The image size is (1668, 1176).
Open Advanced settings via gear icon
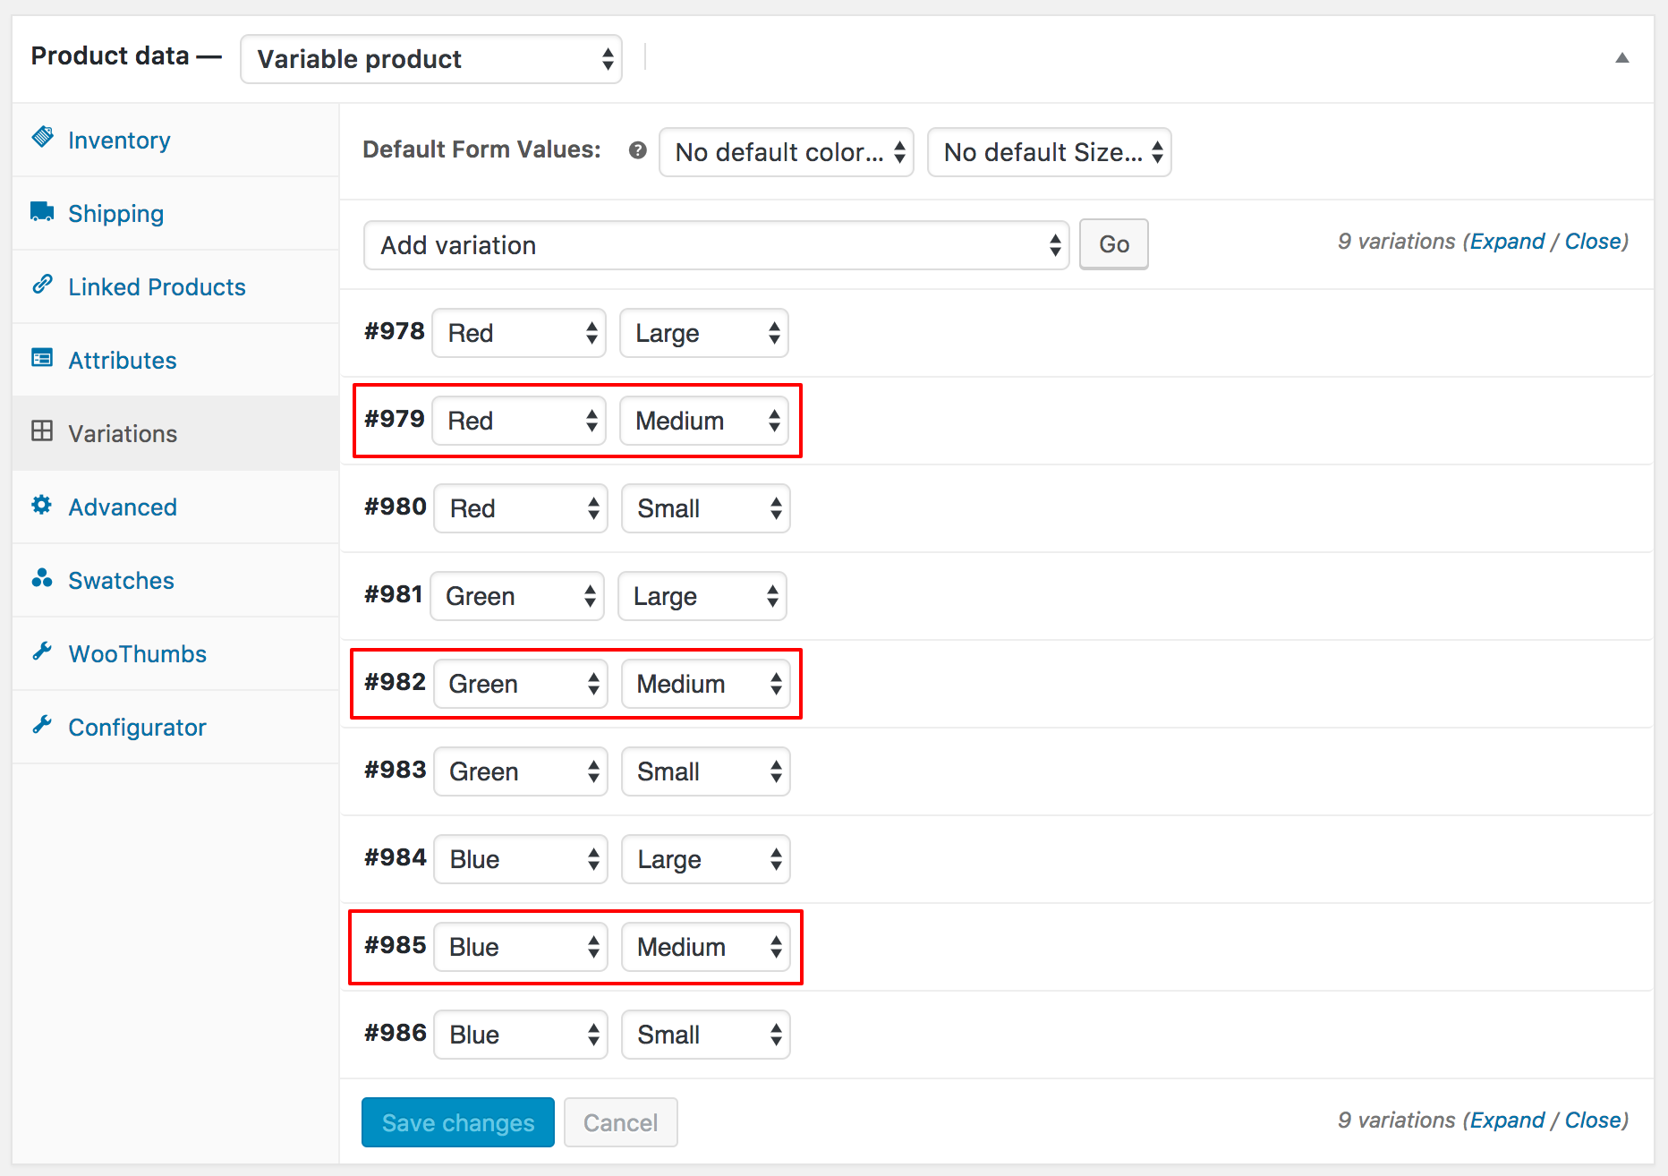pyautogui.click(x=41, y=506)
